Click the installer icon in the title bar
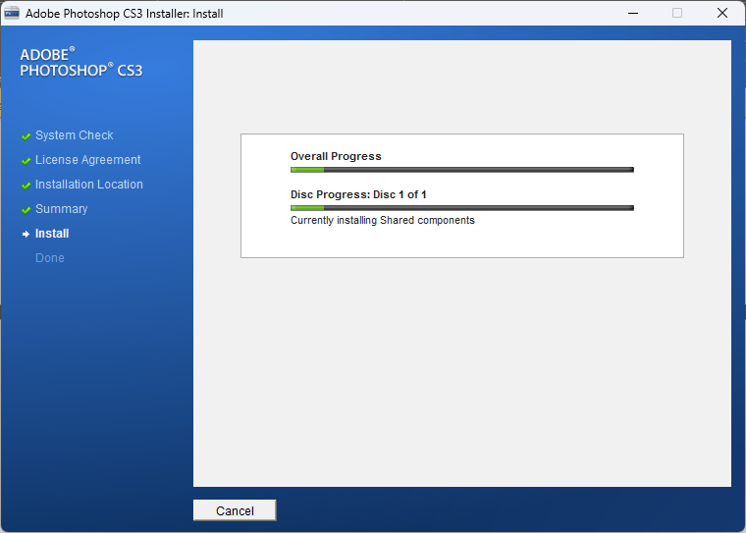 [x=12, y=14]
